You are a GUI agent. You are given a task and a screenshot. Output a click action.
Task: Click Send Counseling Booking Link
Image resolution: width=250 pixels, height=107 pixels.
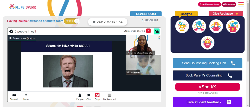point(207,63)
